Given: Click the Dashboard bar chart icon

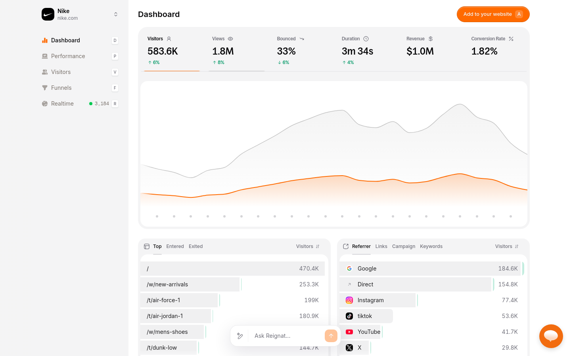Looking at the screenshot, I should coord(45,40).
